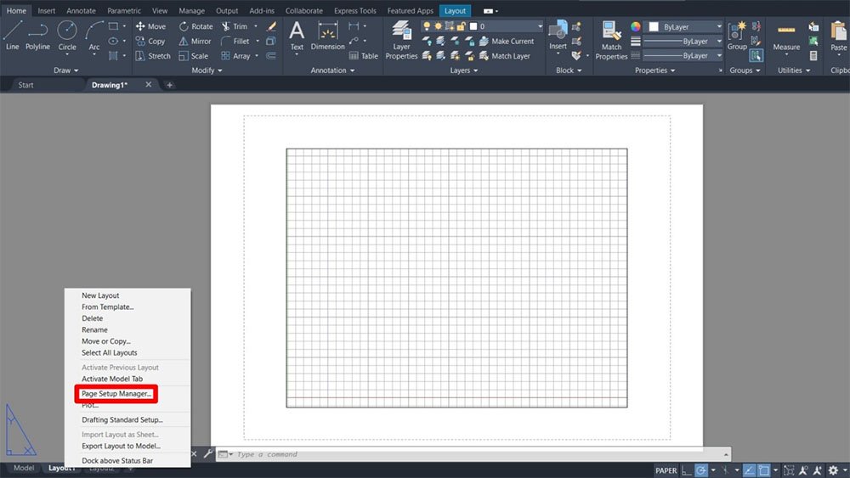Toggle polar tracking in status bar
Image resolution: width=850 pixels, height=478 pixels.
(701, 470)
